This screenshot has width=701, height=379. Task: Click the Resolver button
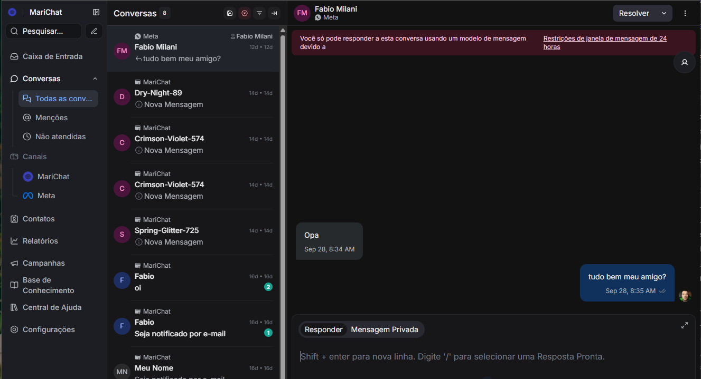(634, 13)
